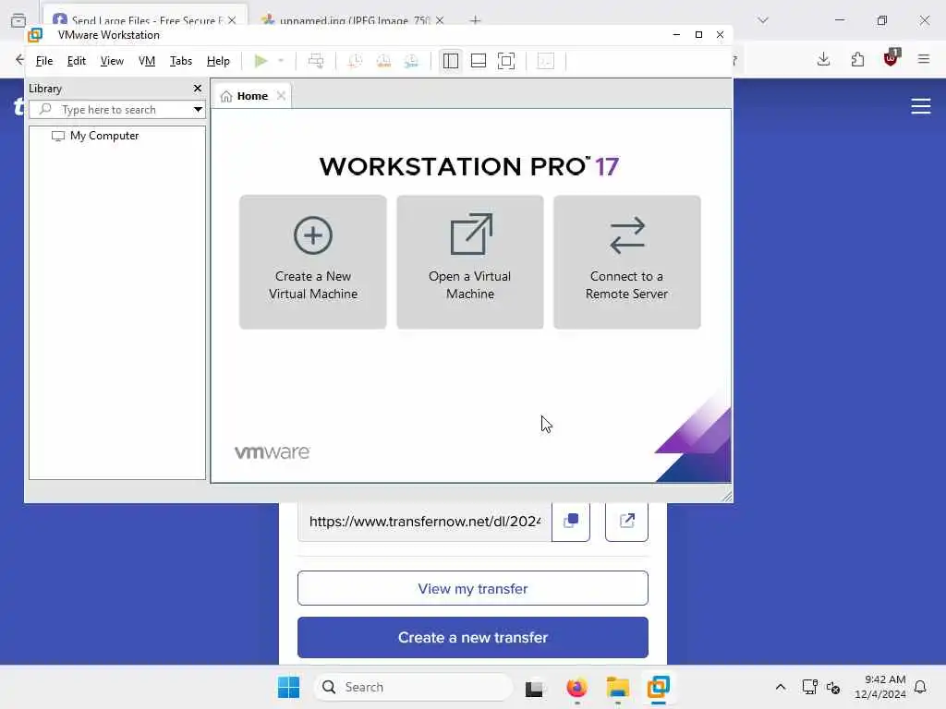This screenshot has height=709, width=946.
Task: Toggle the thumbnail bar view icon
Action: tap(479, 61)
